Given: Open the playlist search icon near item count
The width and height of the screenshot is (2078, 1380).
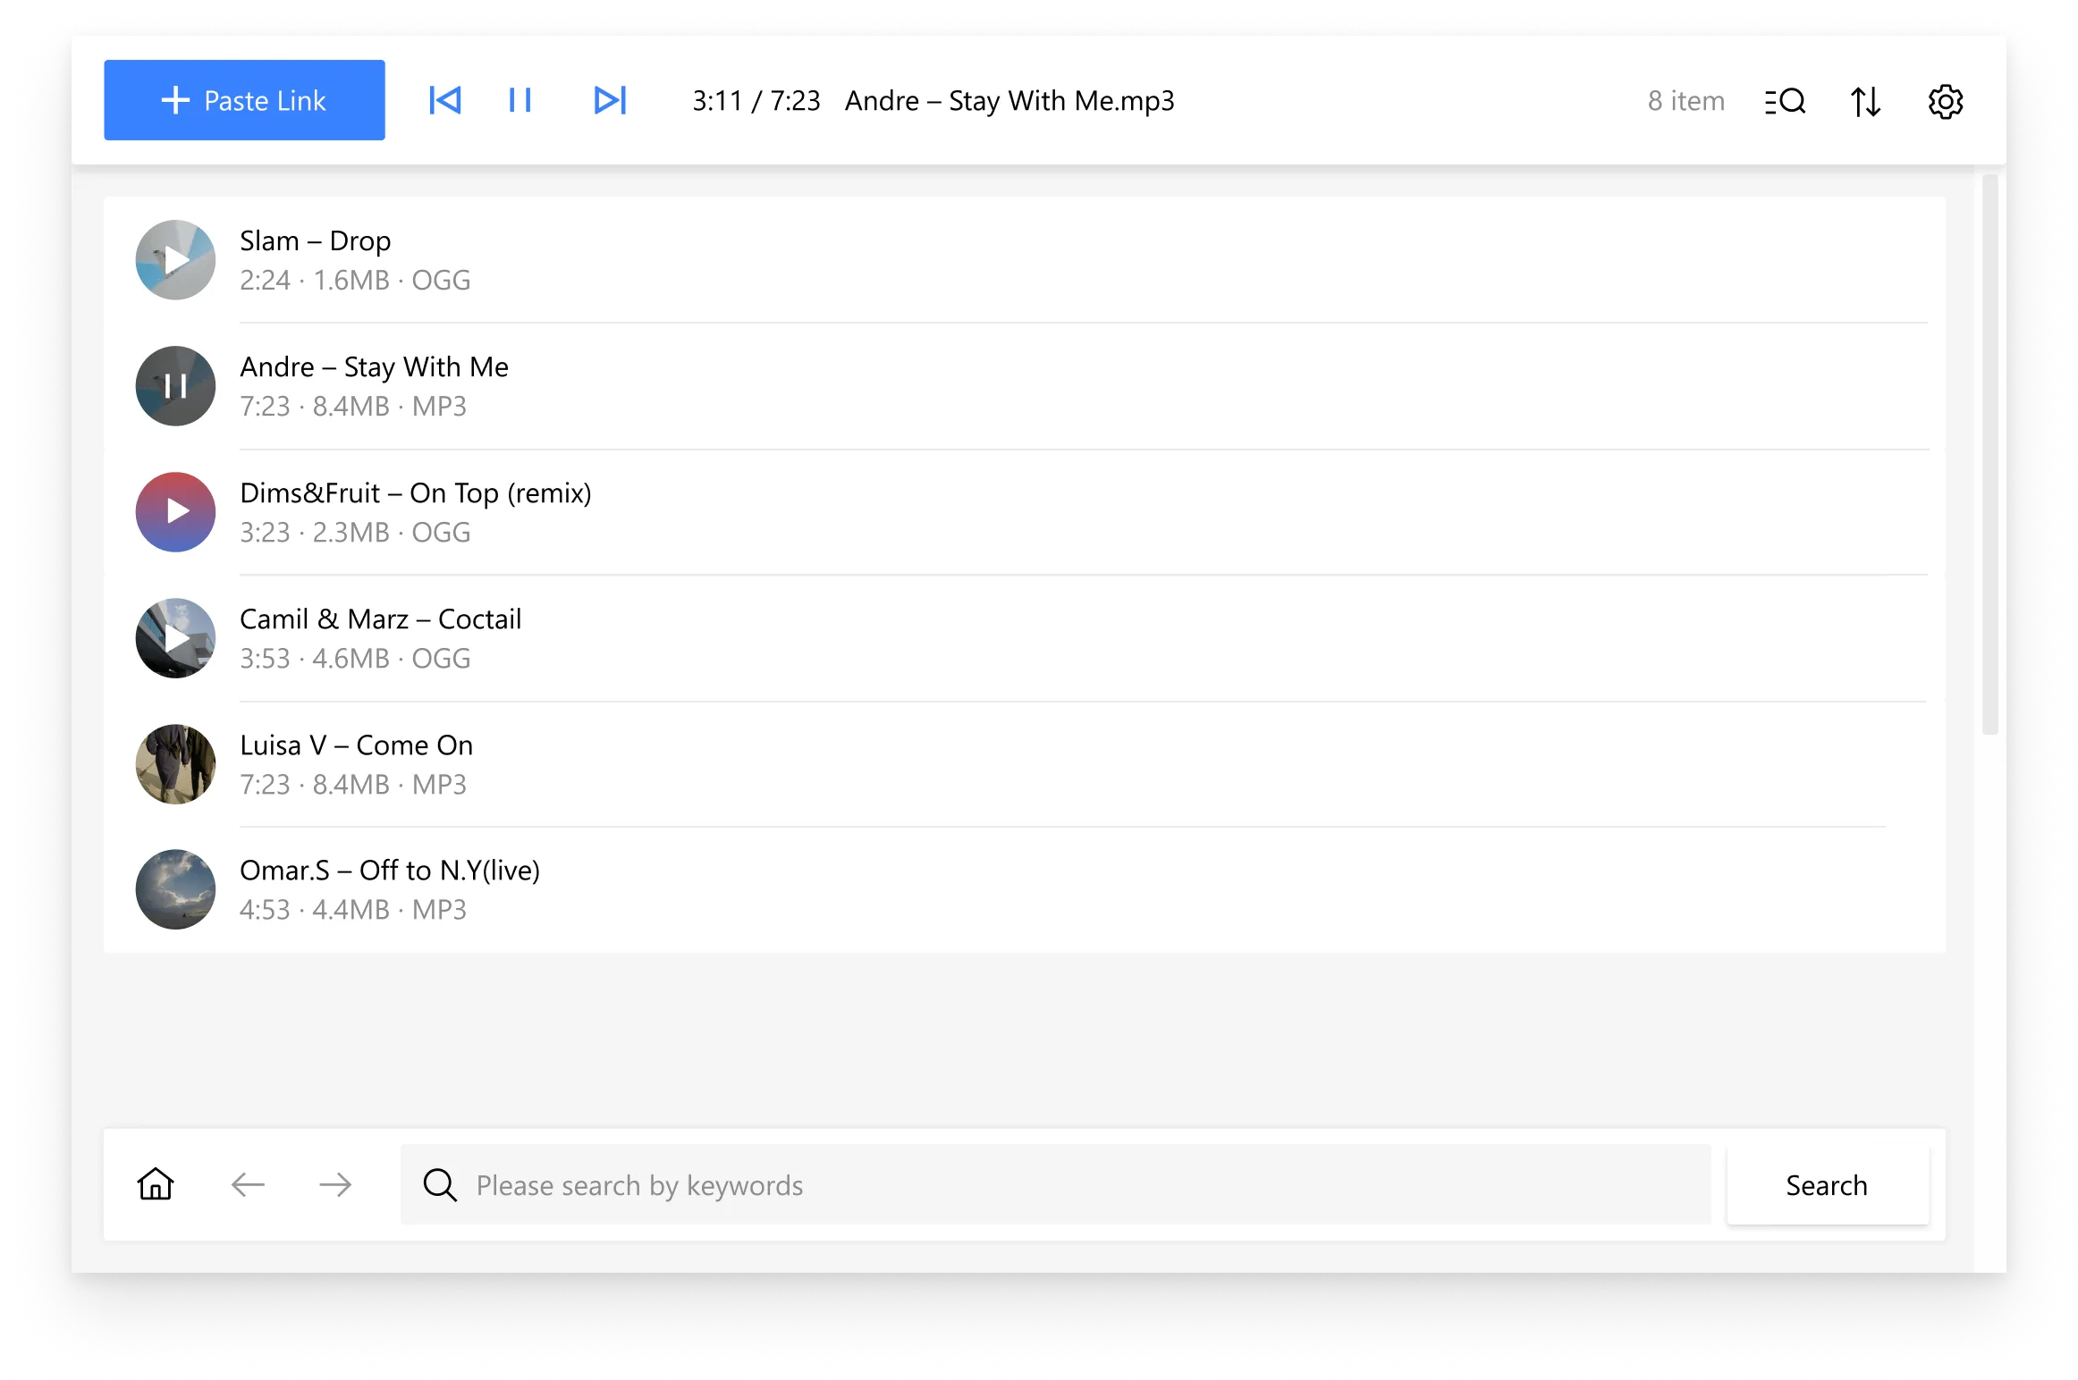Looking at the screenshot, I should (x=1785, y=101).
